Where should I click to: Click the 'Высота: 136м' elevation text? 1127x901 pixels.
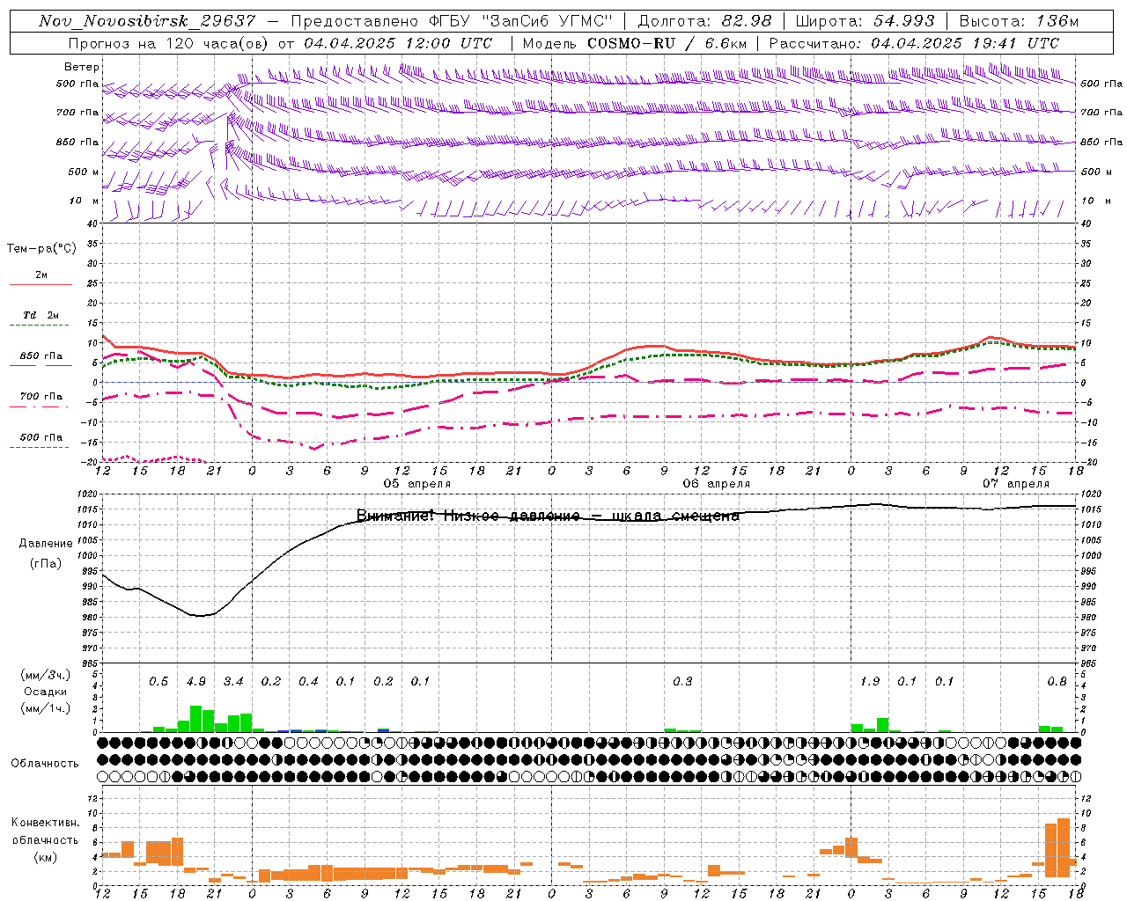tap(1019, 21)
